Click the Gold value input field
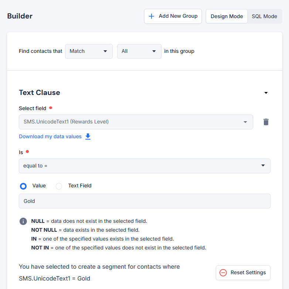This screenshot has height=289, width=289. (x=144, y=201)
